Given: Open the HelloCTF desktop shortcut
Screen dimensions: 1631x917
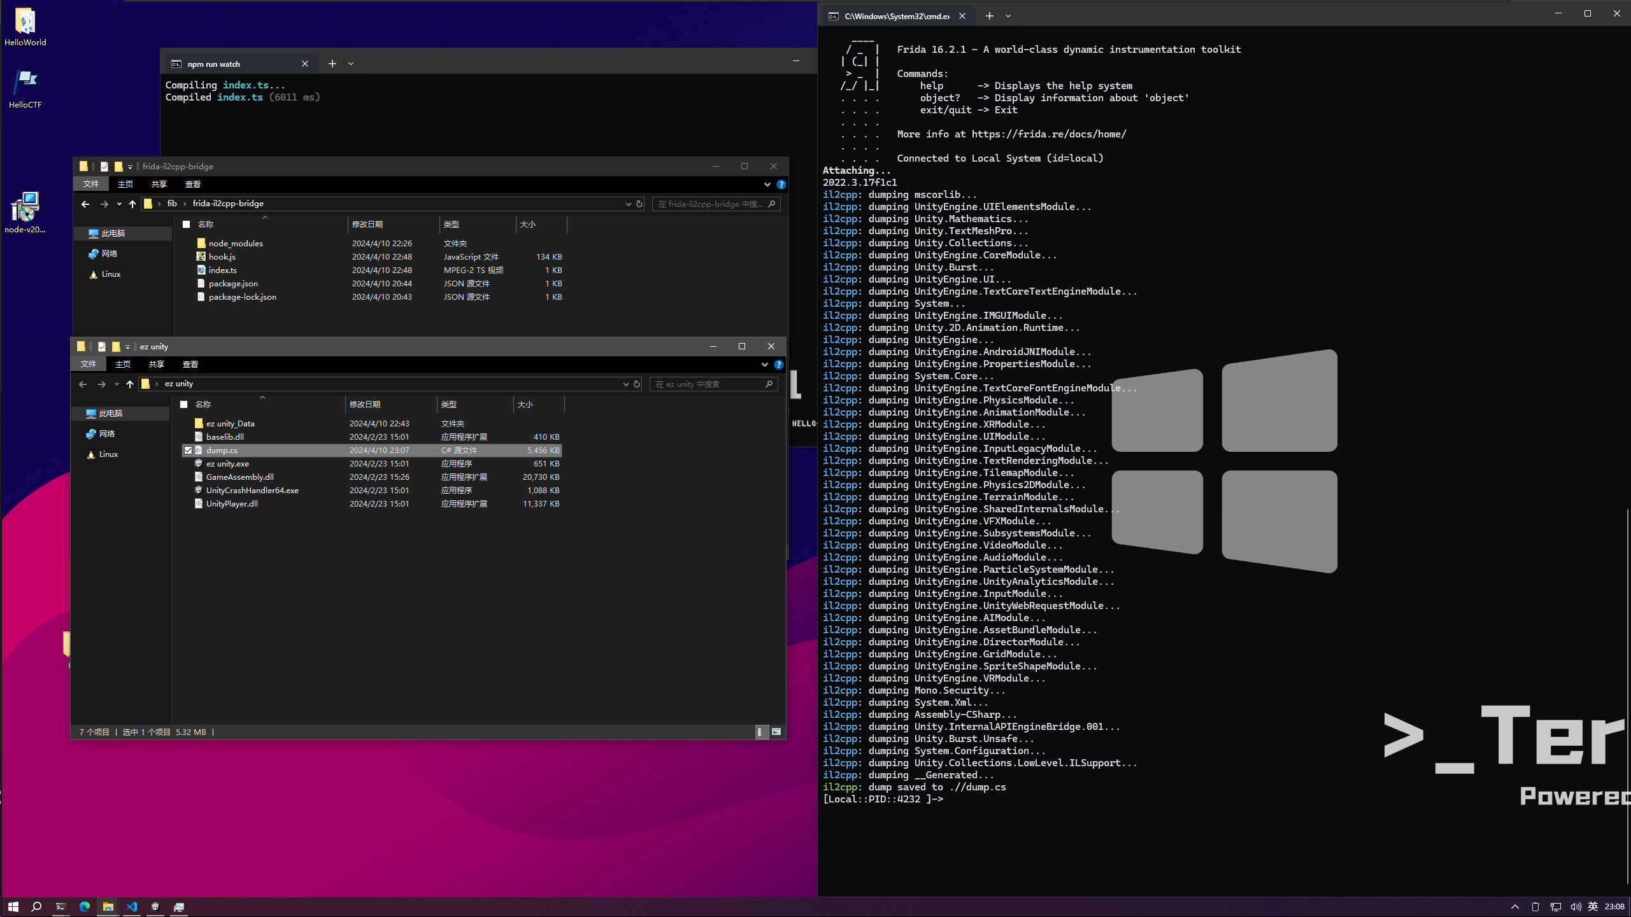Looking at the screenshot, I should click(25, 89).
